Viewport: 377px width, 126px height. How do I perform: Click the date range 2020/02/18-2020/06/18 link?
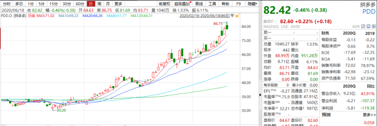[x=205, y=16]
